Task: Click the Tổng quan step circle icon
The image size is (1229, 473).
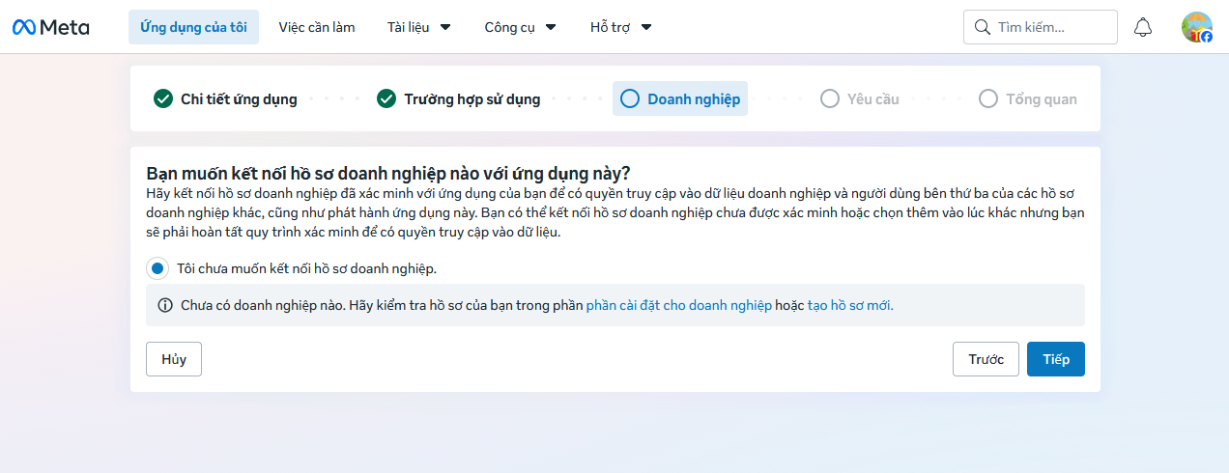Action: pyautogui.click(x=988, y=98)
